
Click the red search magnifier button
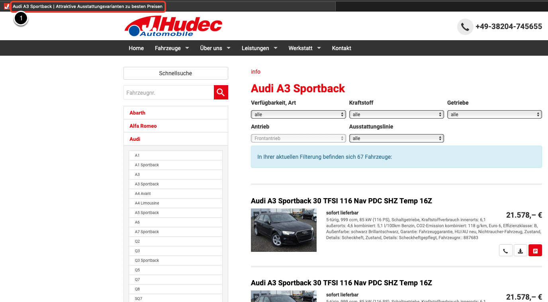click(221, 92)
